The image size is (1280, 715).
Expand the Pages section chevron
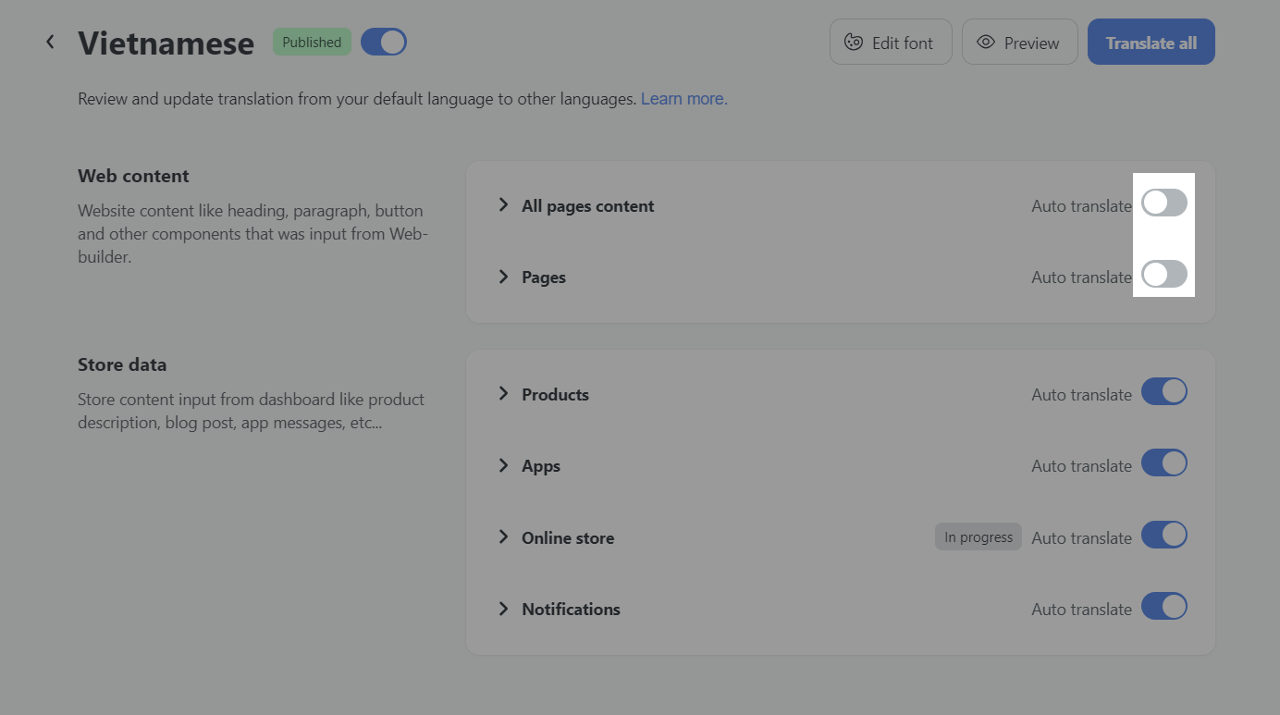pos(503,277)
